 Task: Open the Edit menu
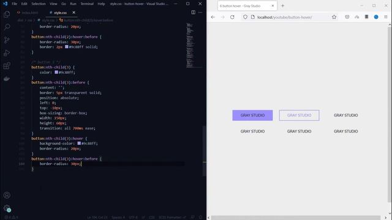(x=24, y=4)
